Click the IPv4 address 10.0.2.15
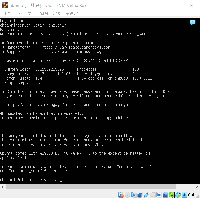 [142, 78]
